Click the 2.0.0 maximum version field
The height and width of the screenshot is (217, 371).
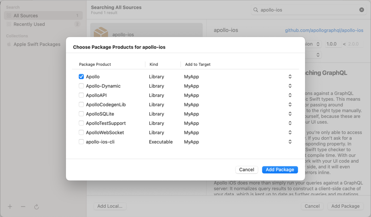354,44
